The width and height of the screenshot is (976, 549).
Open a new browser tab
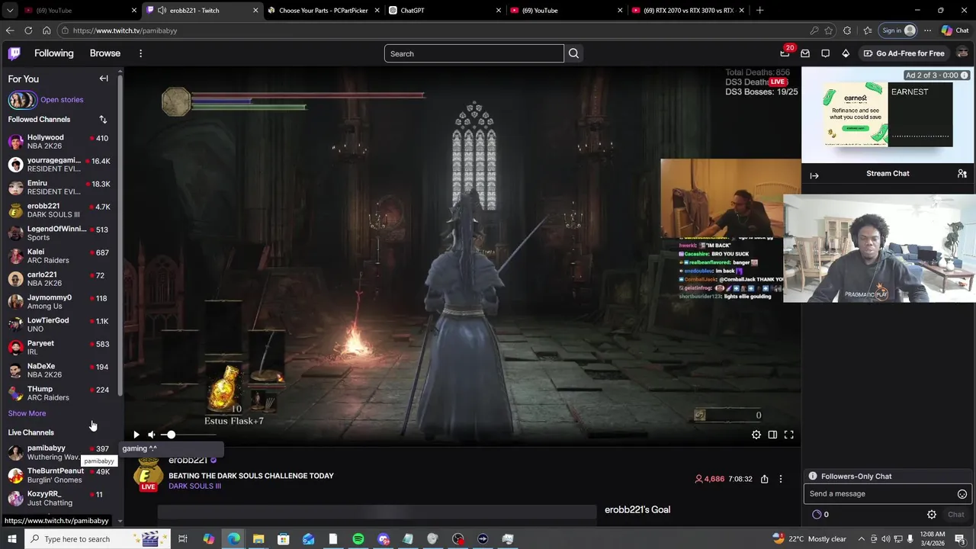point(759,10)
